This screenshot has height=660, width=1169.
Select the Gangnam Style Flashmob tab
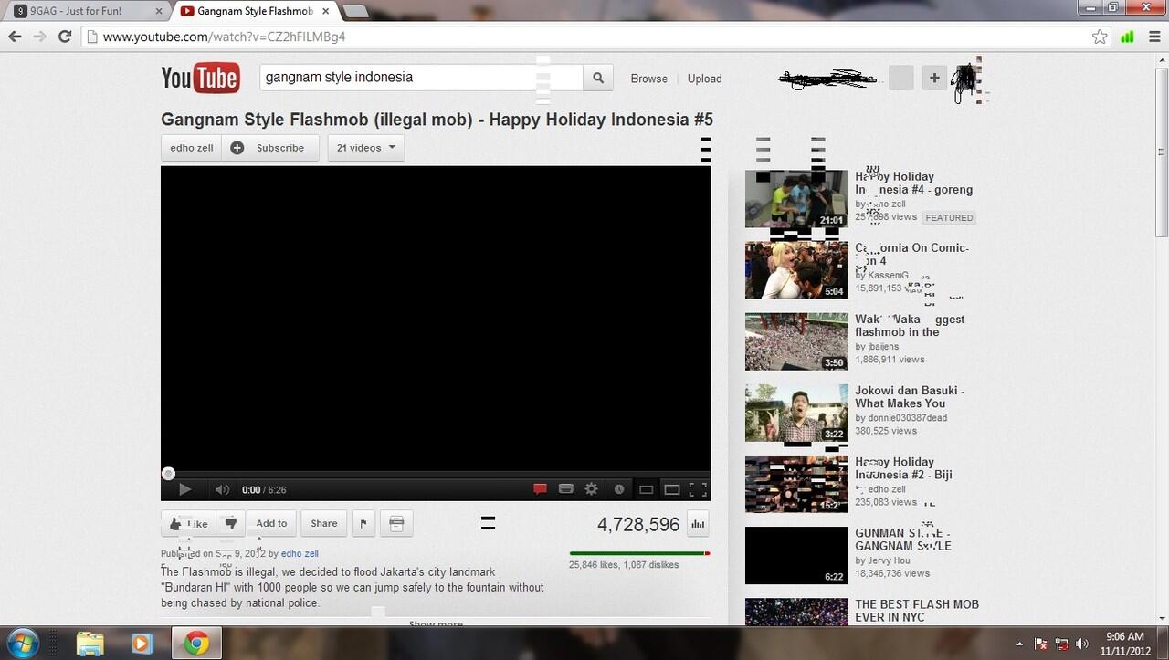click(254, 11)
